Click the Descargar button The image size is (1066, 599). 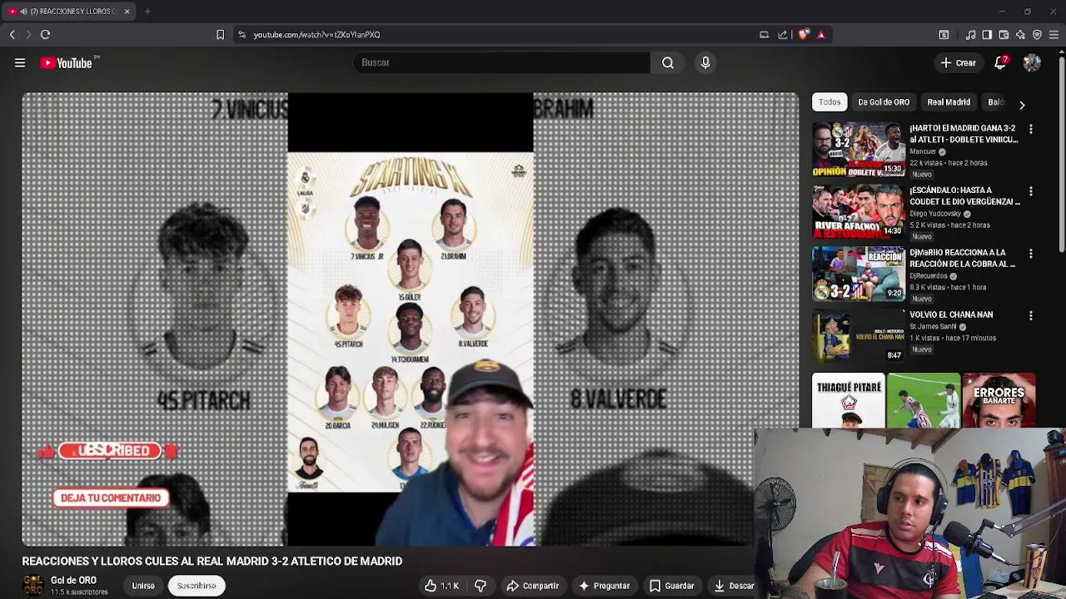coord(734,586)
